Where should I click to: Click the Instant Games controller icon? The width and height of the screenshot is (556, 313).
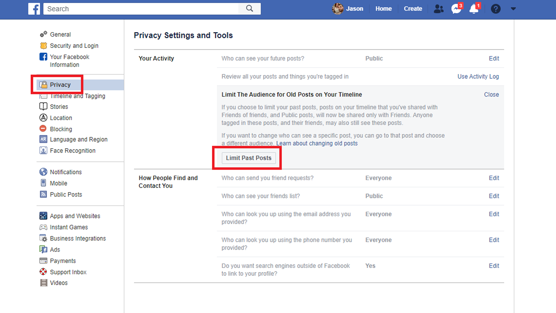click(x=43, y=227)
